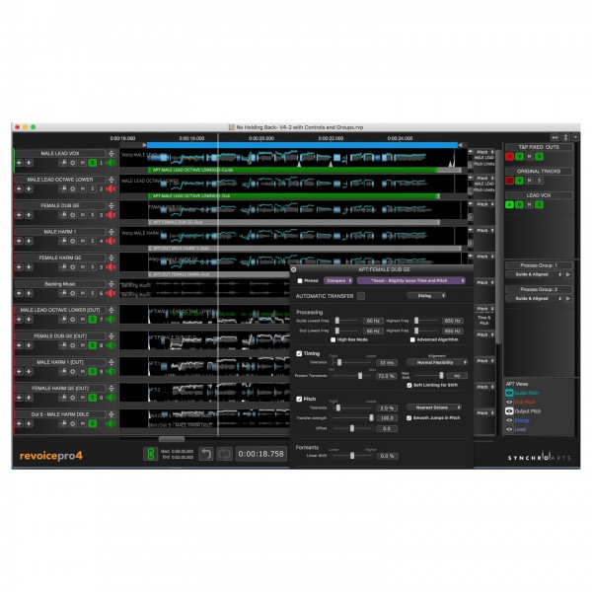Solo the MALE LEAD VOX track
The image size is (592, 592).
point(93,163)
